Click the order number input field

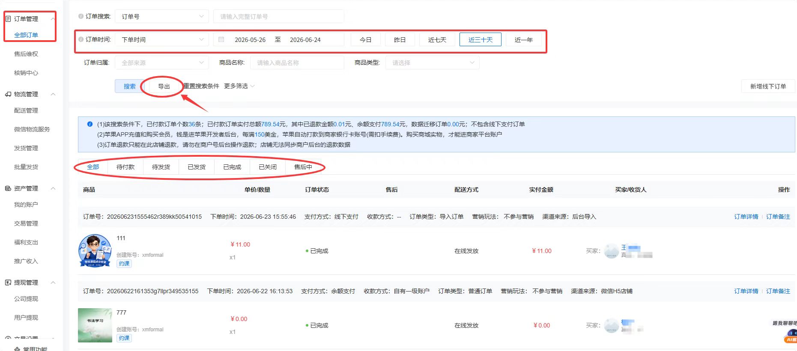(x=279, y=16)
